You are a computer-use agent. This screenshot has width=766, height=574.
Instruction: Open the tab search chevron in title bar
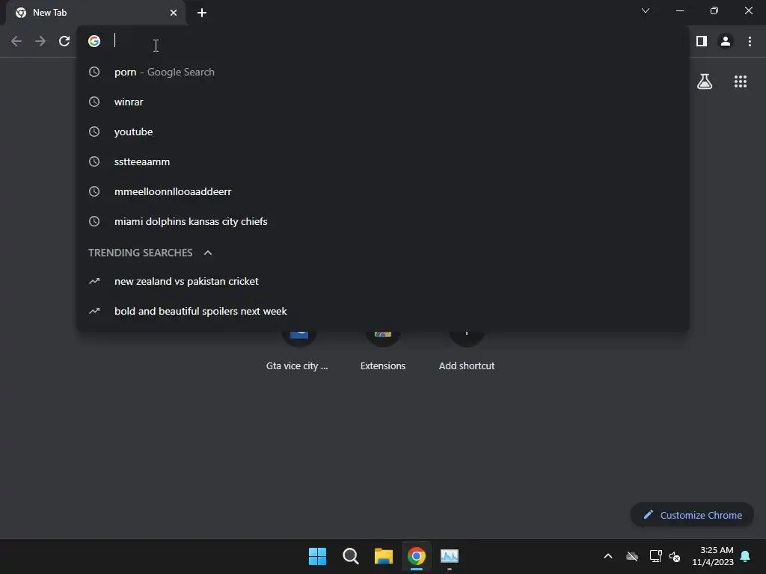(646, 10)
